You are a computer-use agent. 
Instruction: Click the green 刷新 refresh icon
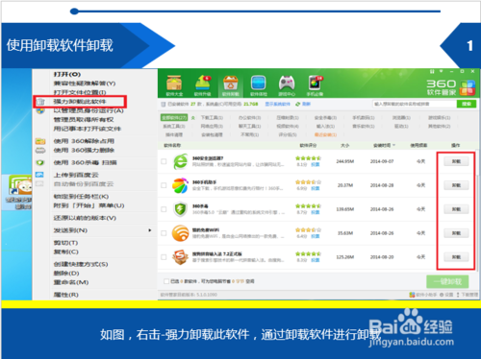point(298,104)
